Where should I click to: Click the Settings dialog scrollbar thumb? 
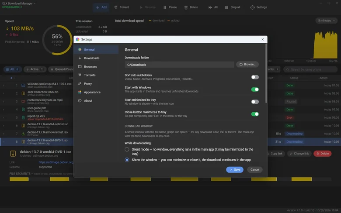(266, 73)
